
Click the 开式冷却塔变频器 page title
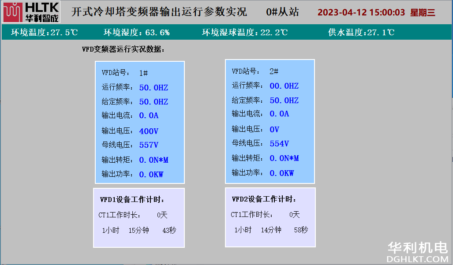(x=159, y=12)
